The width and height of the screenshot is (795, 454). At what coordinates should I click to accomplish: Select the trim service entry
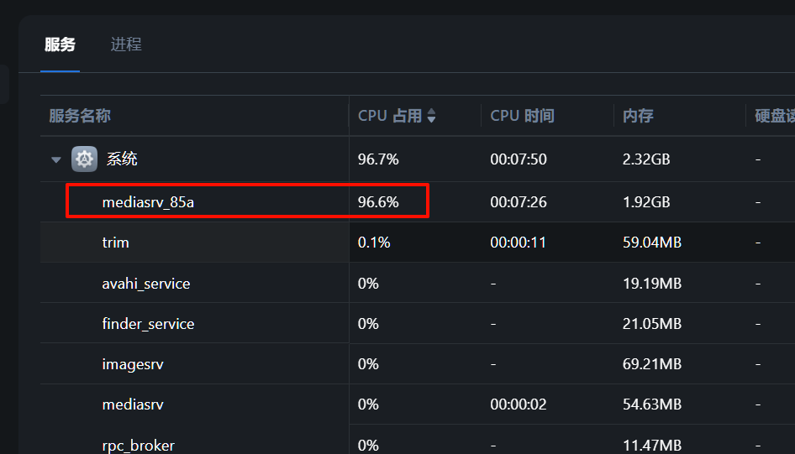point(116,243)
